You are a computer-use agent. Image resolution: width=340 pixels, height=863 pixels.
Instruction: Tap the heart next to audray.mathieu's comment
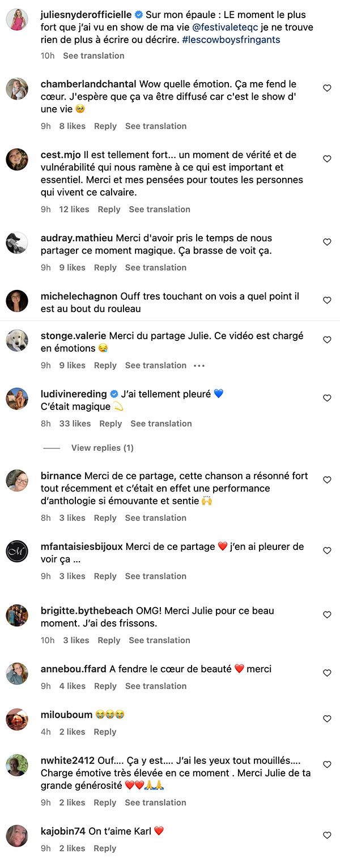(x=327, y=242)
